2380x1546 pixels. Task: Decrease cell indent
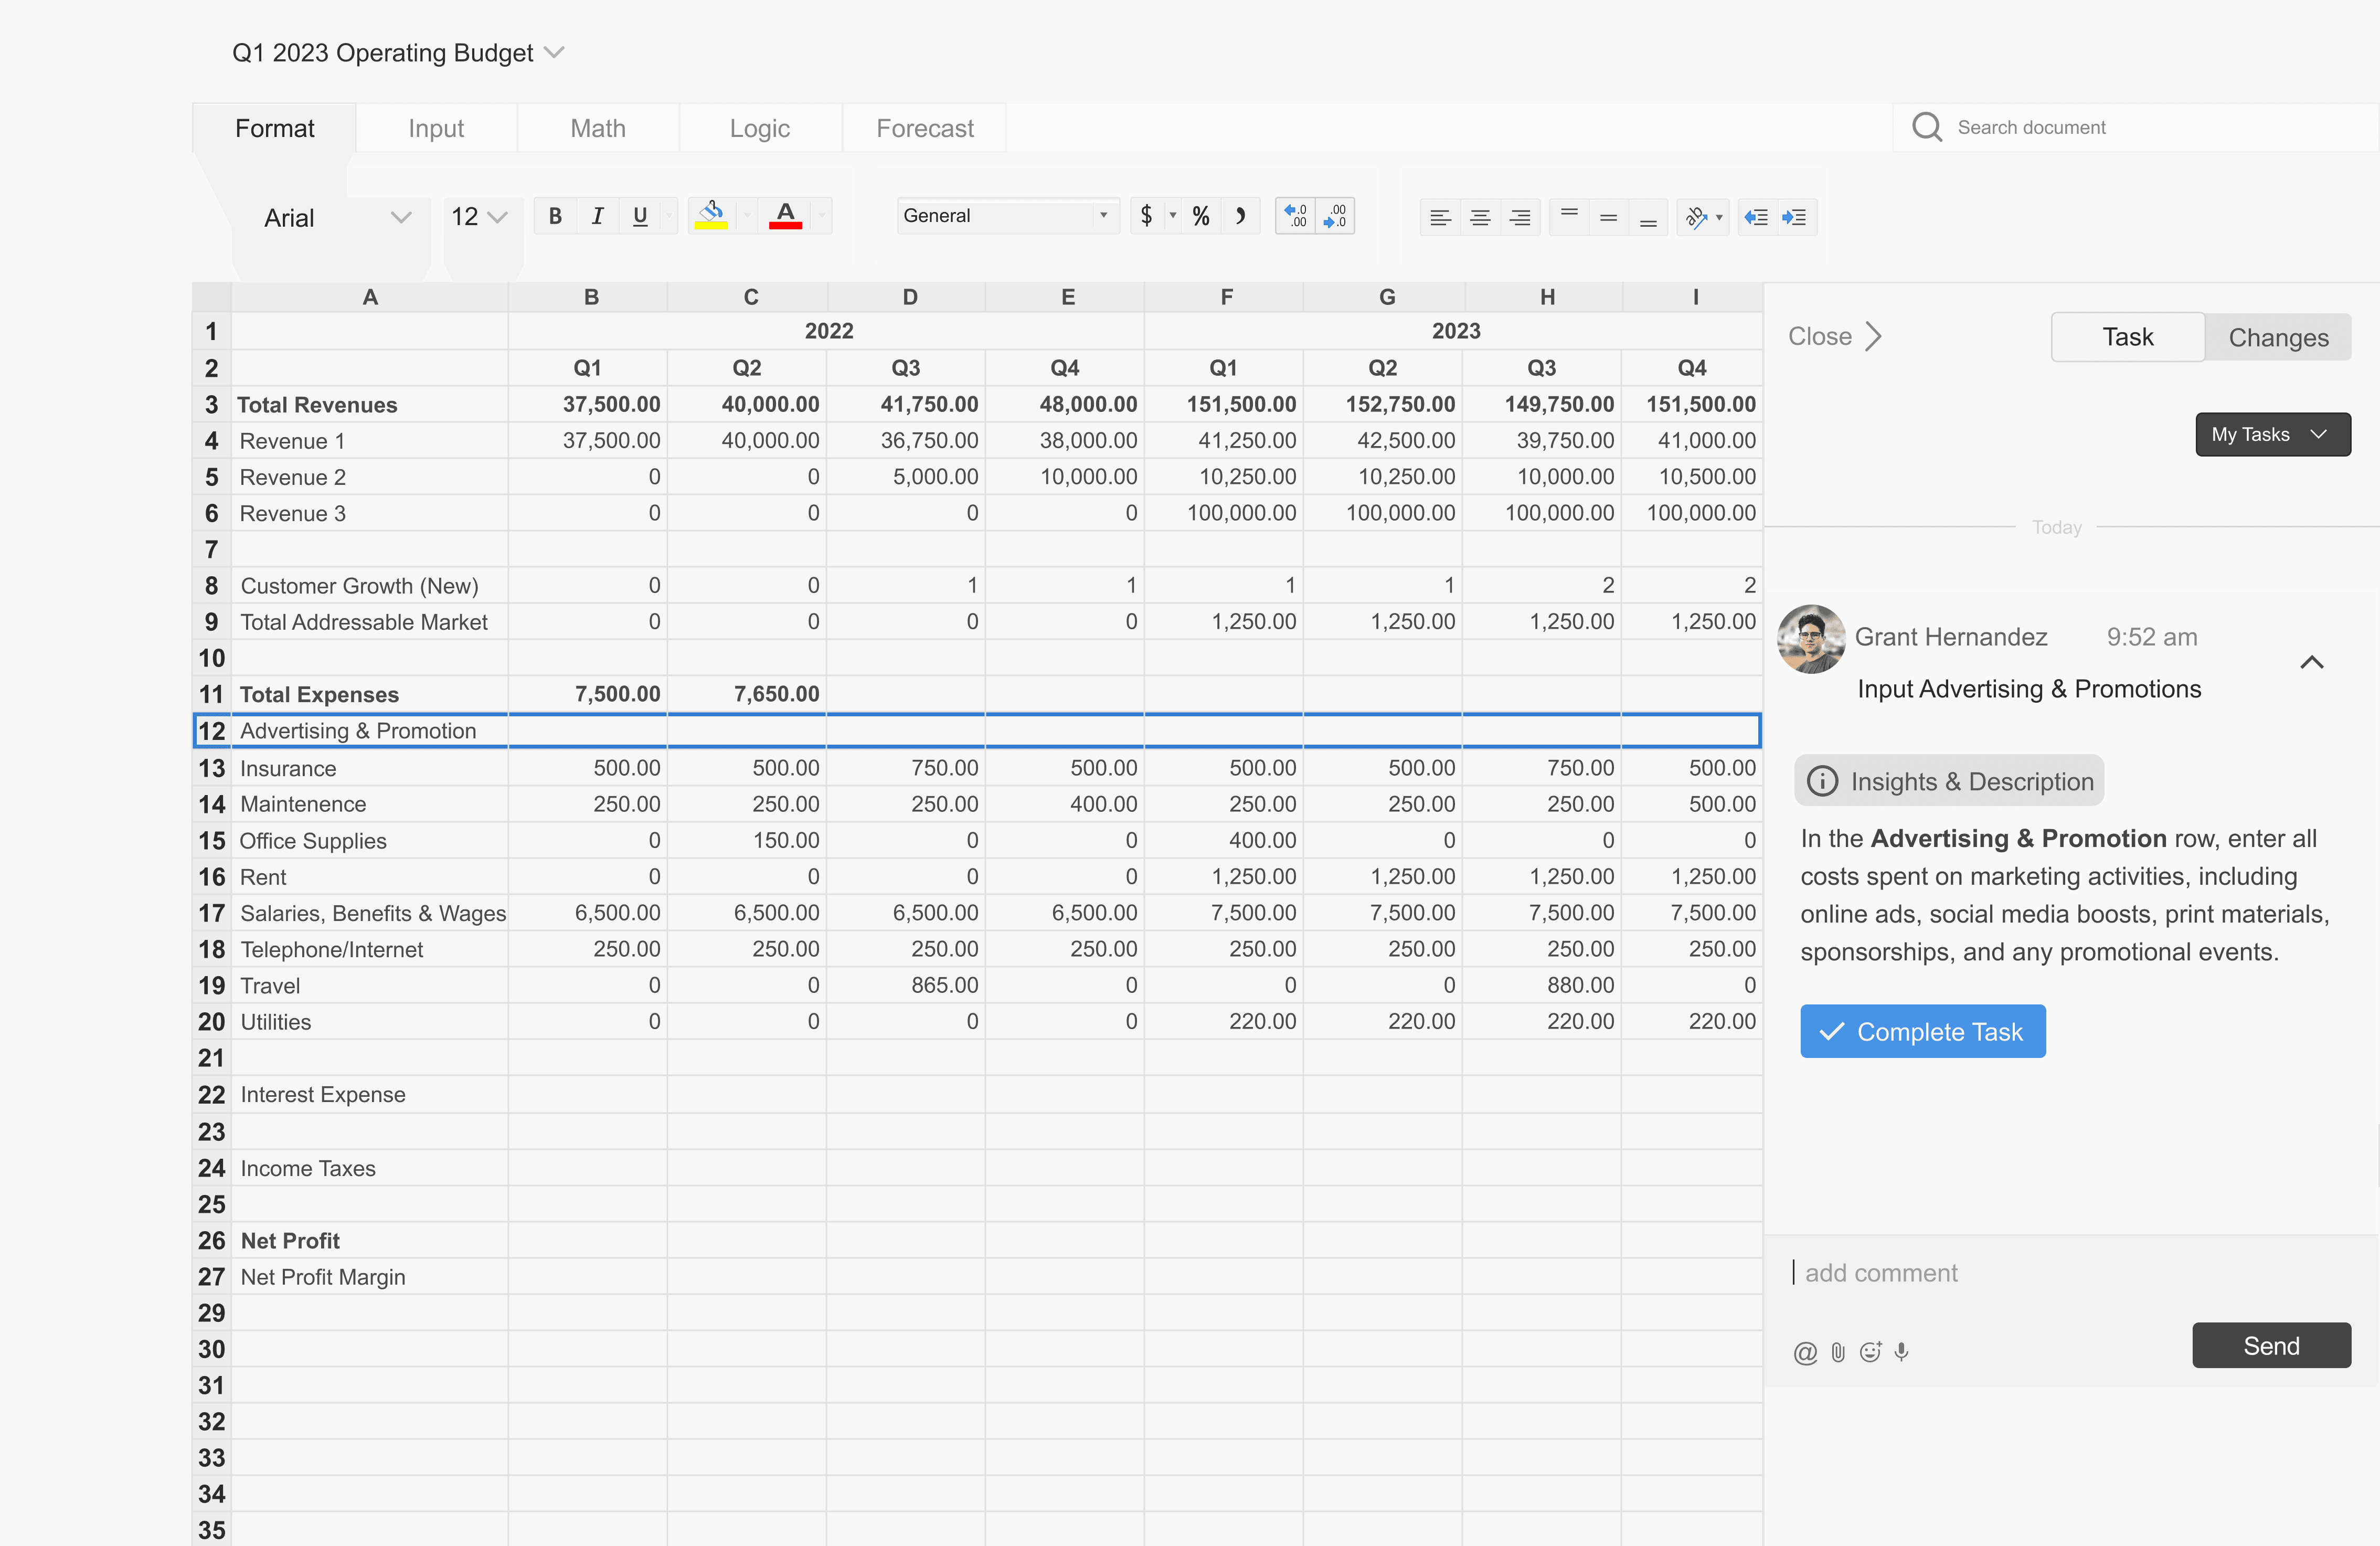tap(1756, 217)
